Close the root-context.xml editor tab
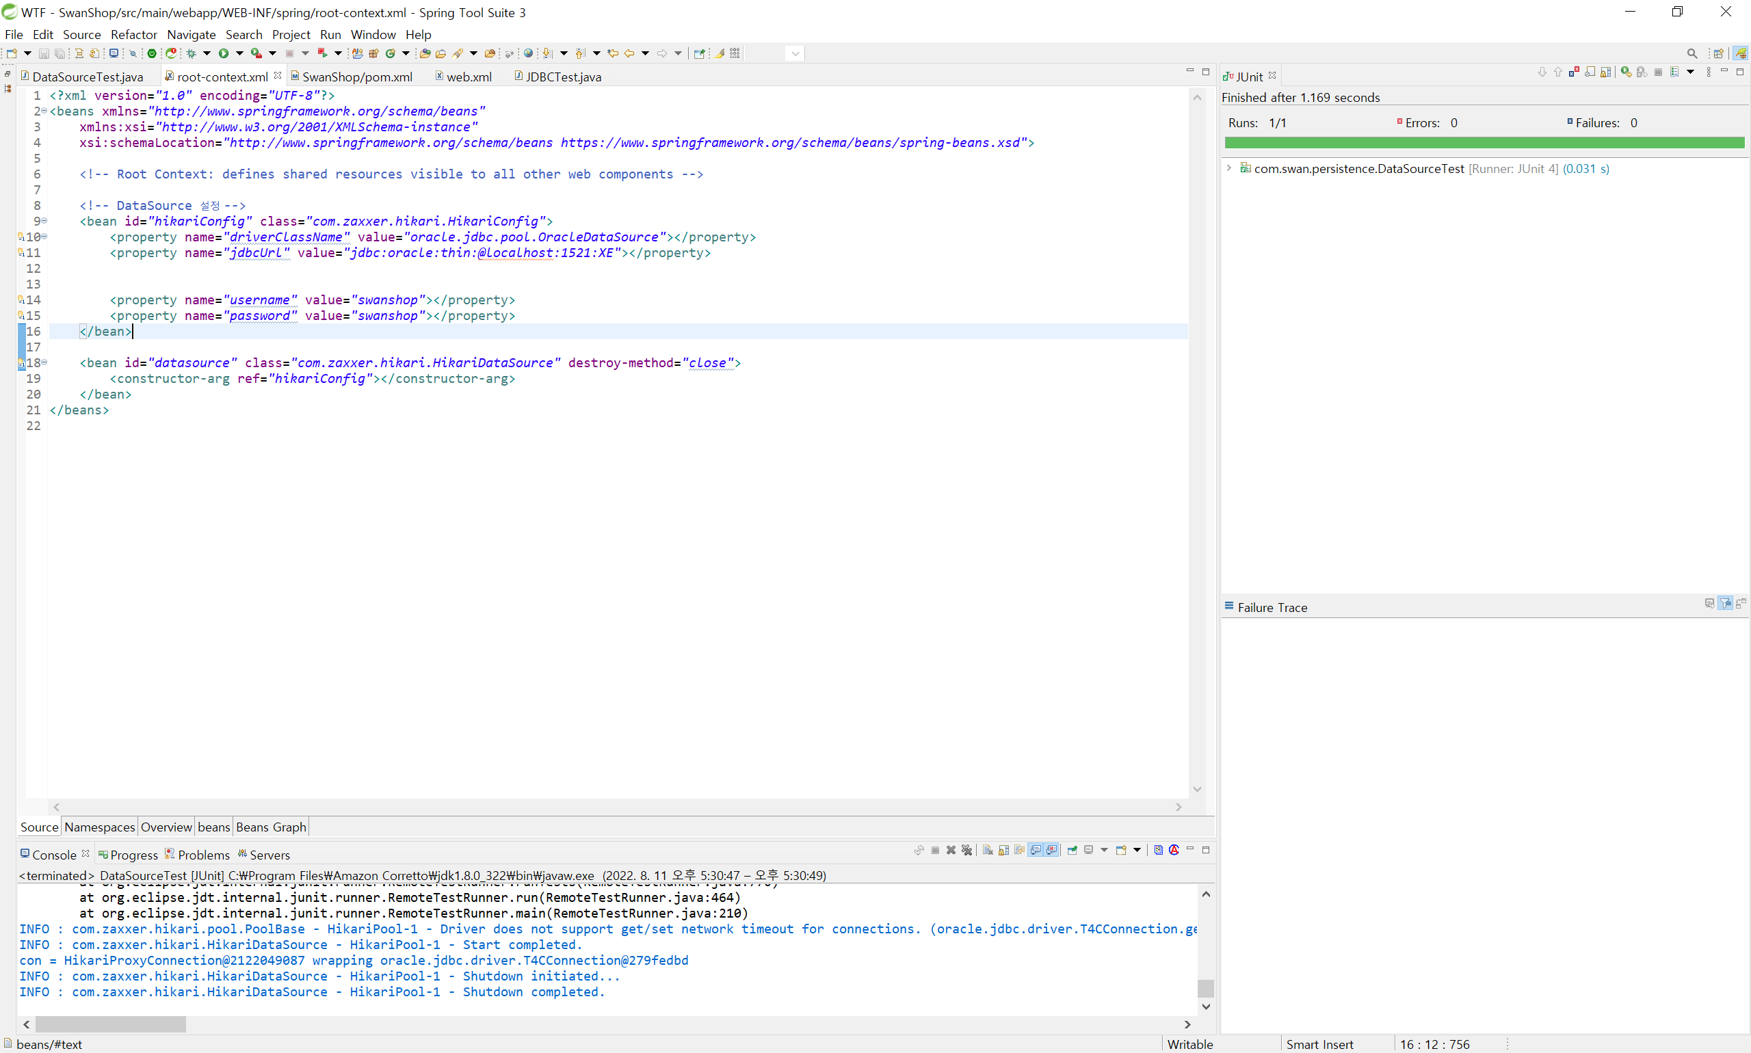This screenshot has height=1053, width=1751. coord(278,75)
